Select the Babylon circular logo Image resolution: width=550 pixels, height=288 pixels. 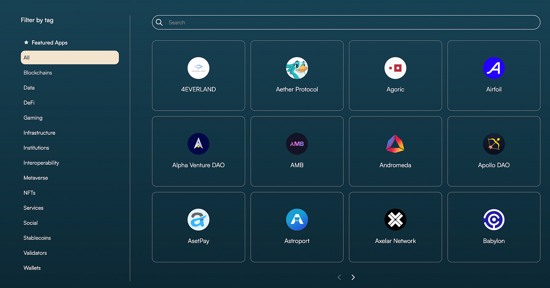click(x=494, y=220)
